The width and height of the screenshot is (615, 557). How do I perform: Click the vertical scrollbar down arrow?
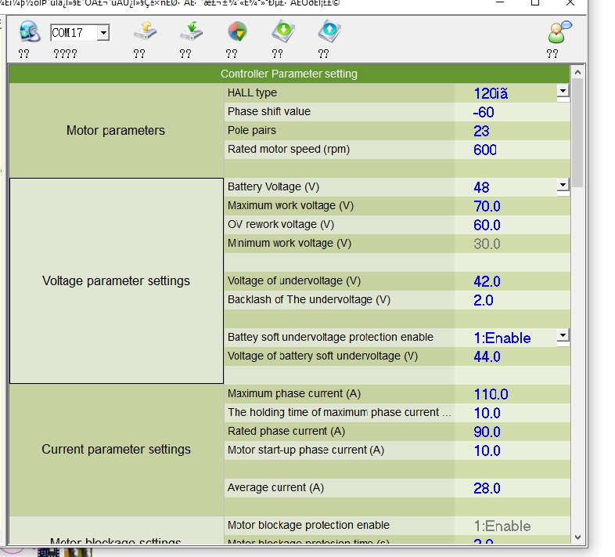pyautogui.click(x=577, y=537)
